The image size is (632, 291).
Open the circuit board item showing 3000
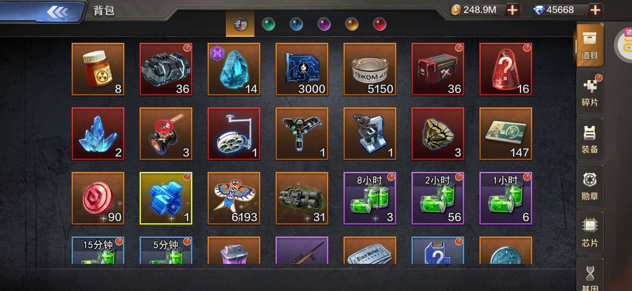point(302,69)
